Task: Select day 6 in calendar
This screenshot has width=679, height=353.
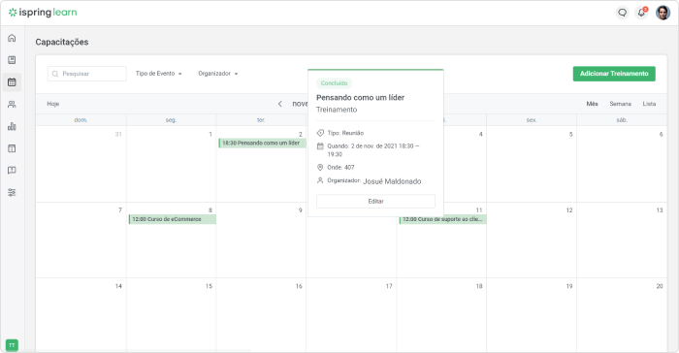Action: (x=622, y=164)
